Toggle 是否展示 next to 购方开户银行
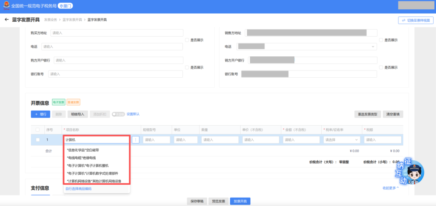Screen dimensions: 436x206 [187, 67]
